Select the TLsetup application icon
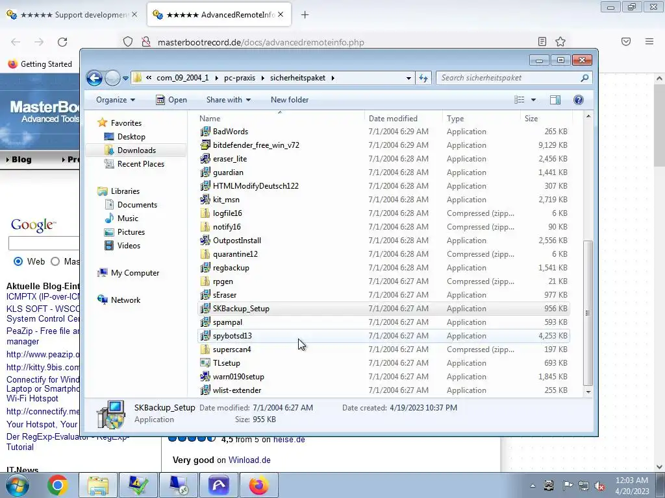Image resolution: width=665 pixels, height=498 pixels. (205, 363)
